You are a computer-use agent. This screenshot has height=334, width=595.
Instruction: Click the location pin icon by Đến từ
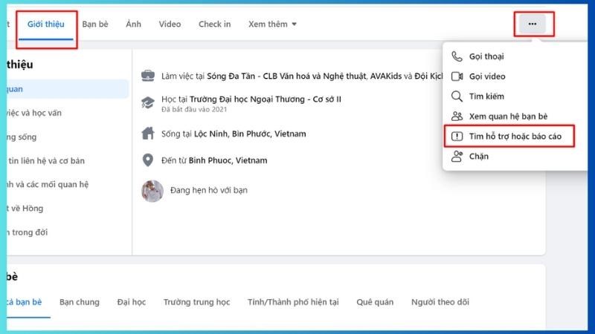(x=147, y=160)
